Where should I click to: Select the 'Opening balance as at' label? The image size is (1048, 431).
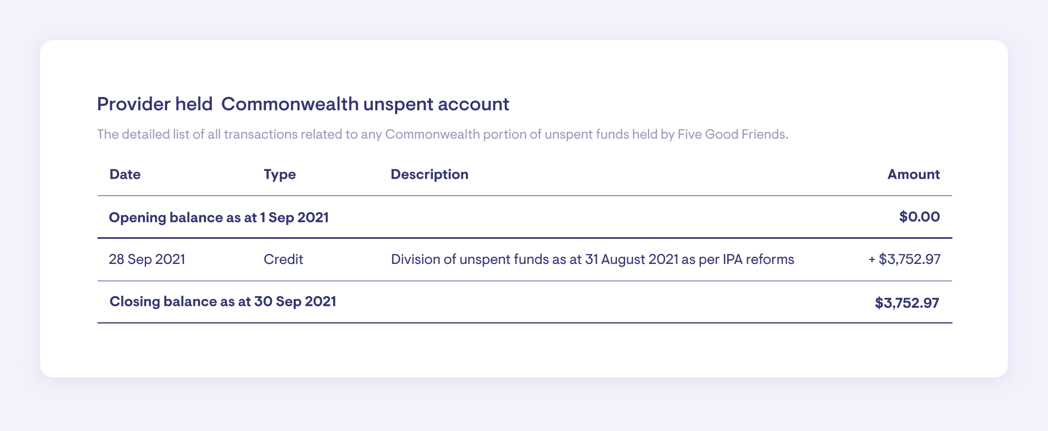point(183,217)
